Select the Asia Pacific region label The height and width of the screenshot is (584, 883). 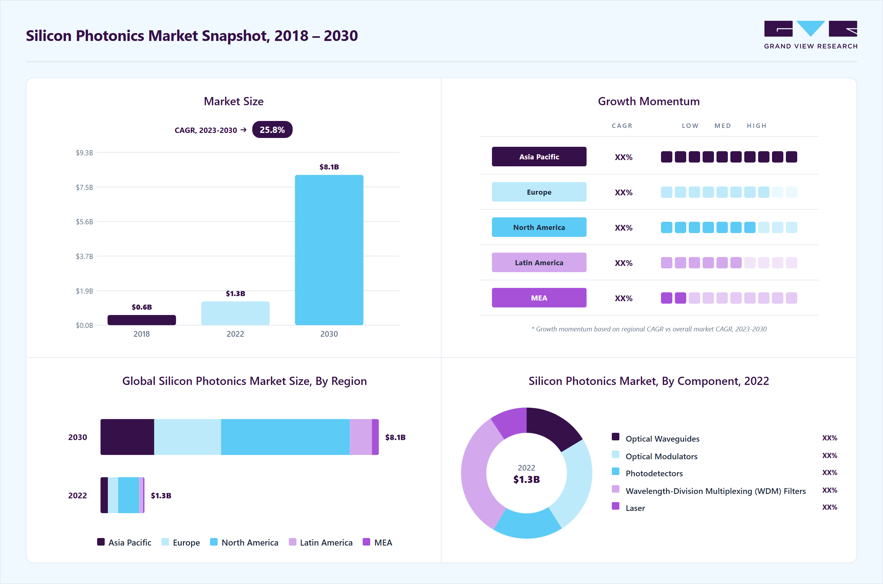click(539, 157)
